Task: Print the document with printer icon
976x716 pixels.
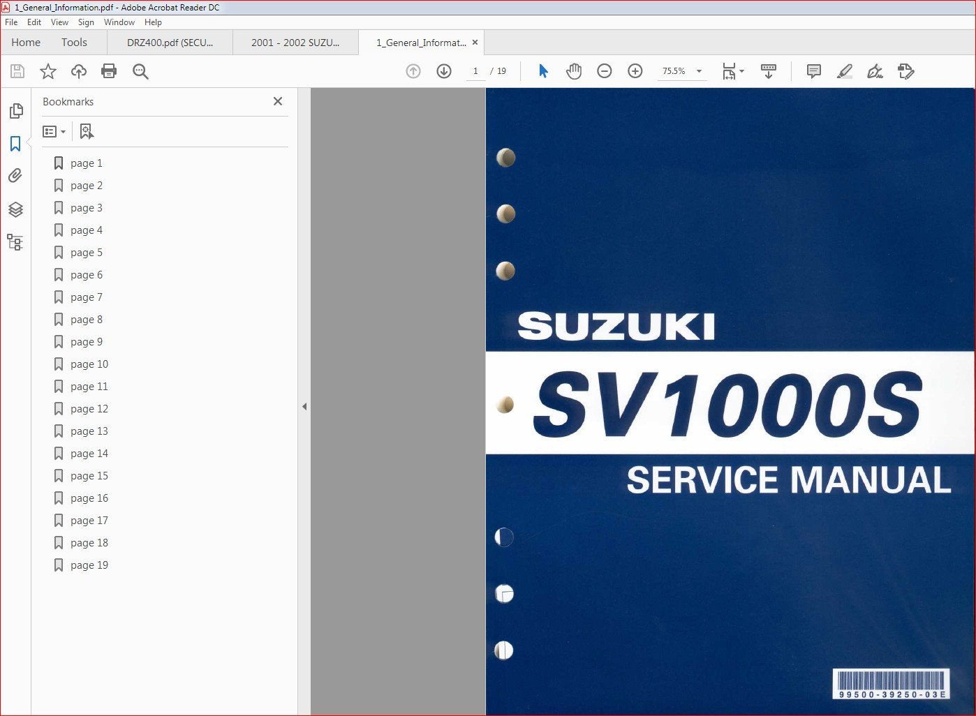Action: tap(109, 71)
